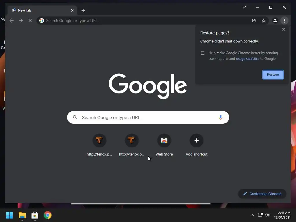The height and width of the screenshot is (222, 296).
Task: Dismiss the Restore pages popup
Action: (284, 29)
